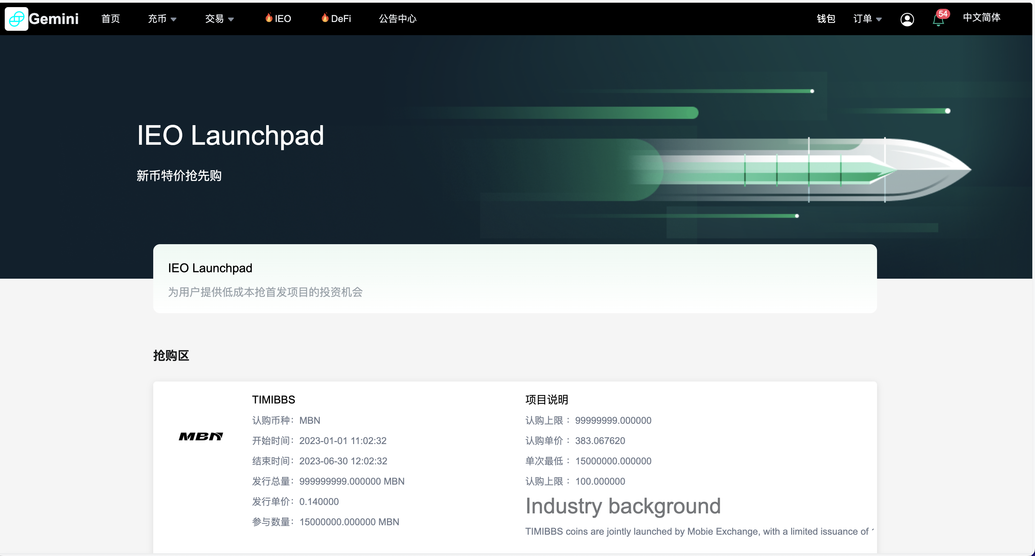Expand the 充币 dropdown arrow
This screenshot has height=556, width=1035.
174,19
